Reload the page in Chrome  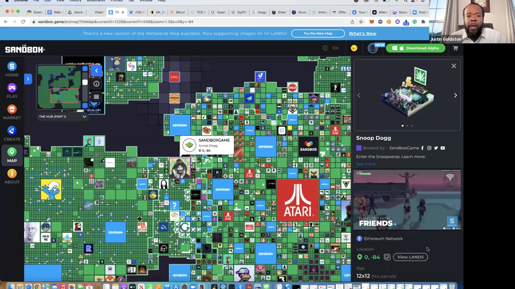point(23,22)
